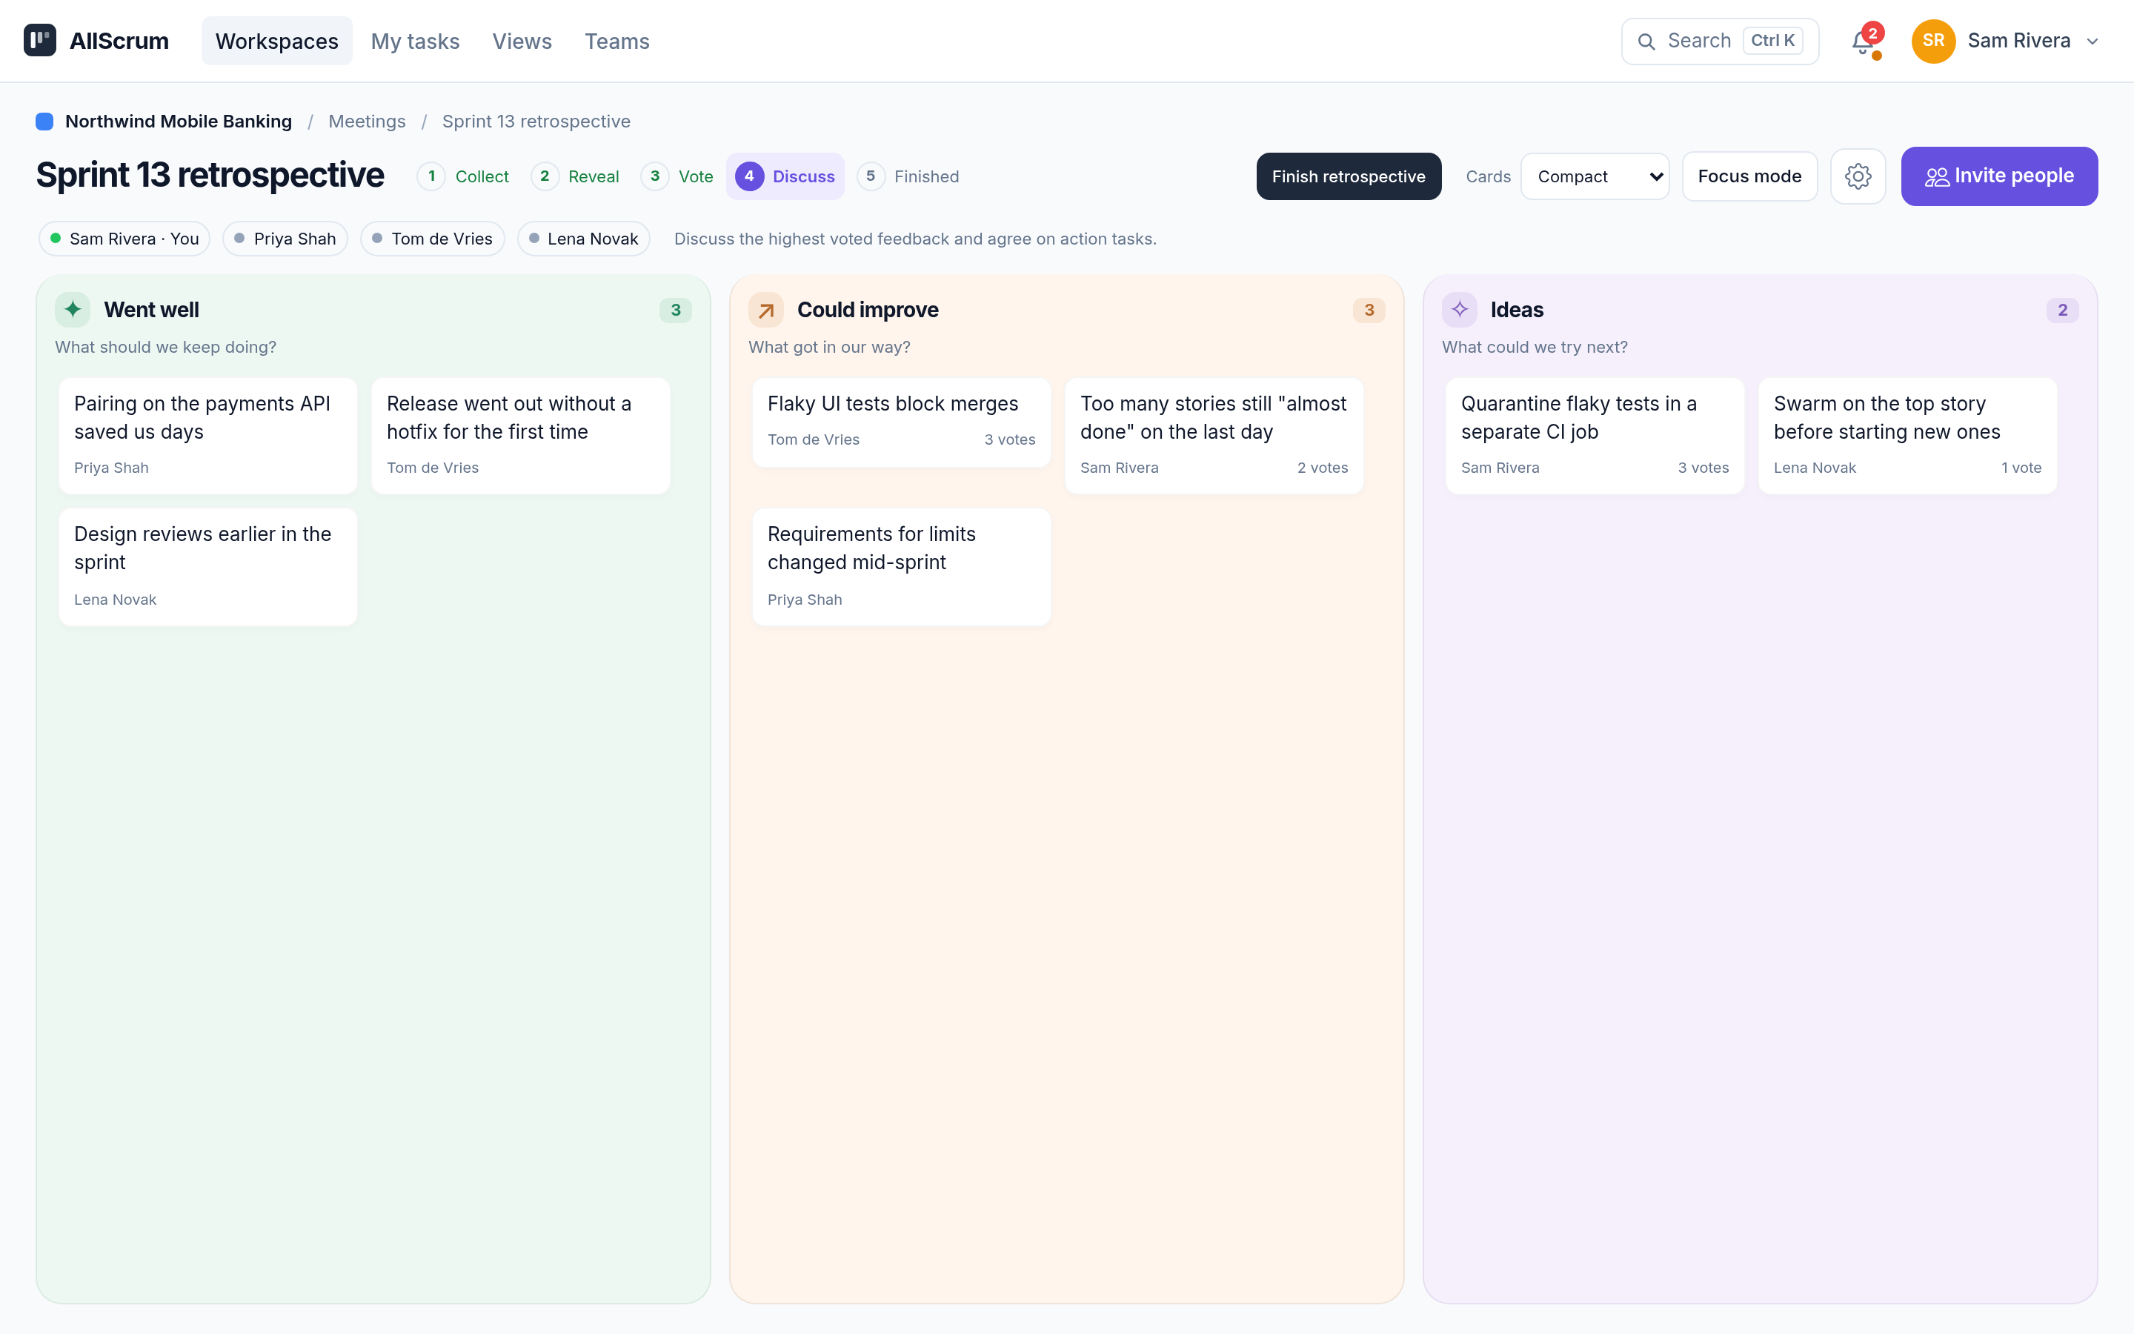The height and width of the screenshot is (1334, 2134).
Task: Click the Lena Novak participant chip
Action: coord(584,239)
